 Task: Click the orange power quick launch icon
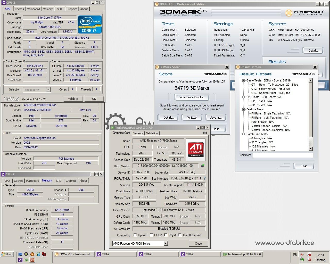(x=32, y=260)
